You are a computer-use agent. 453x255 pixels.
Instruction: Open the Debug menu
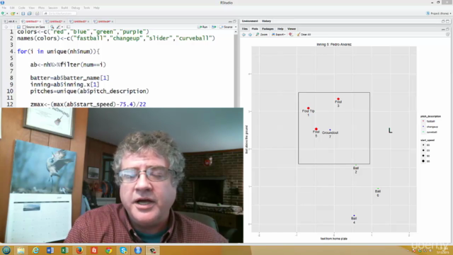pyautogui.click(x=76, y=8)
